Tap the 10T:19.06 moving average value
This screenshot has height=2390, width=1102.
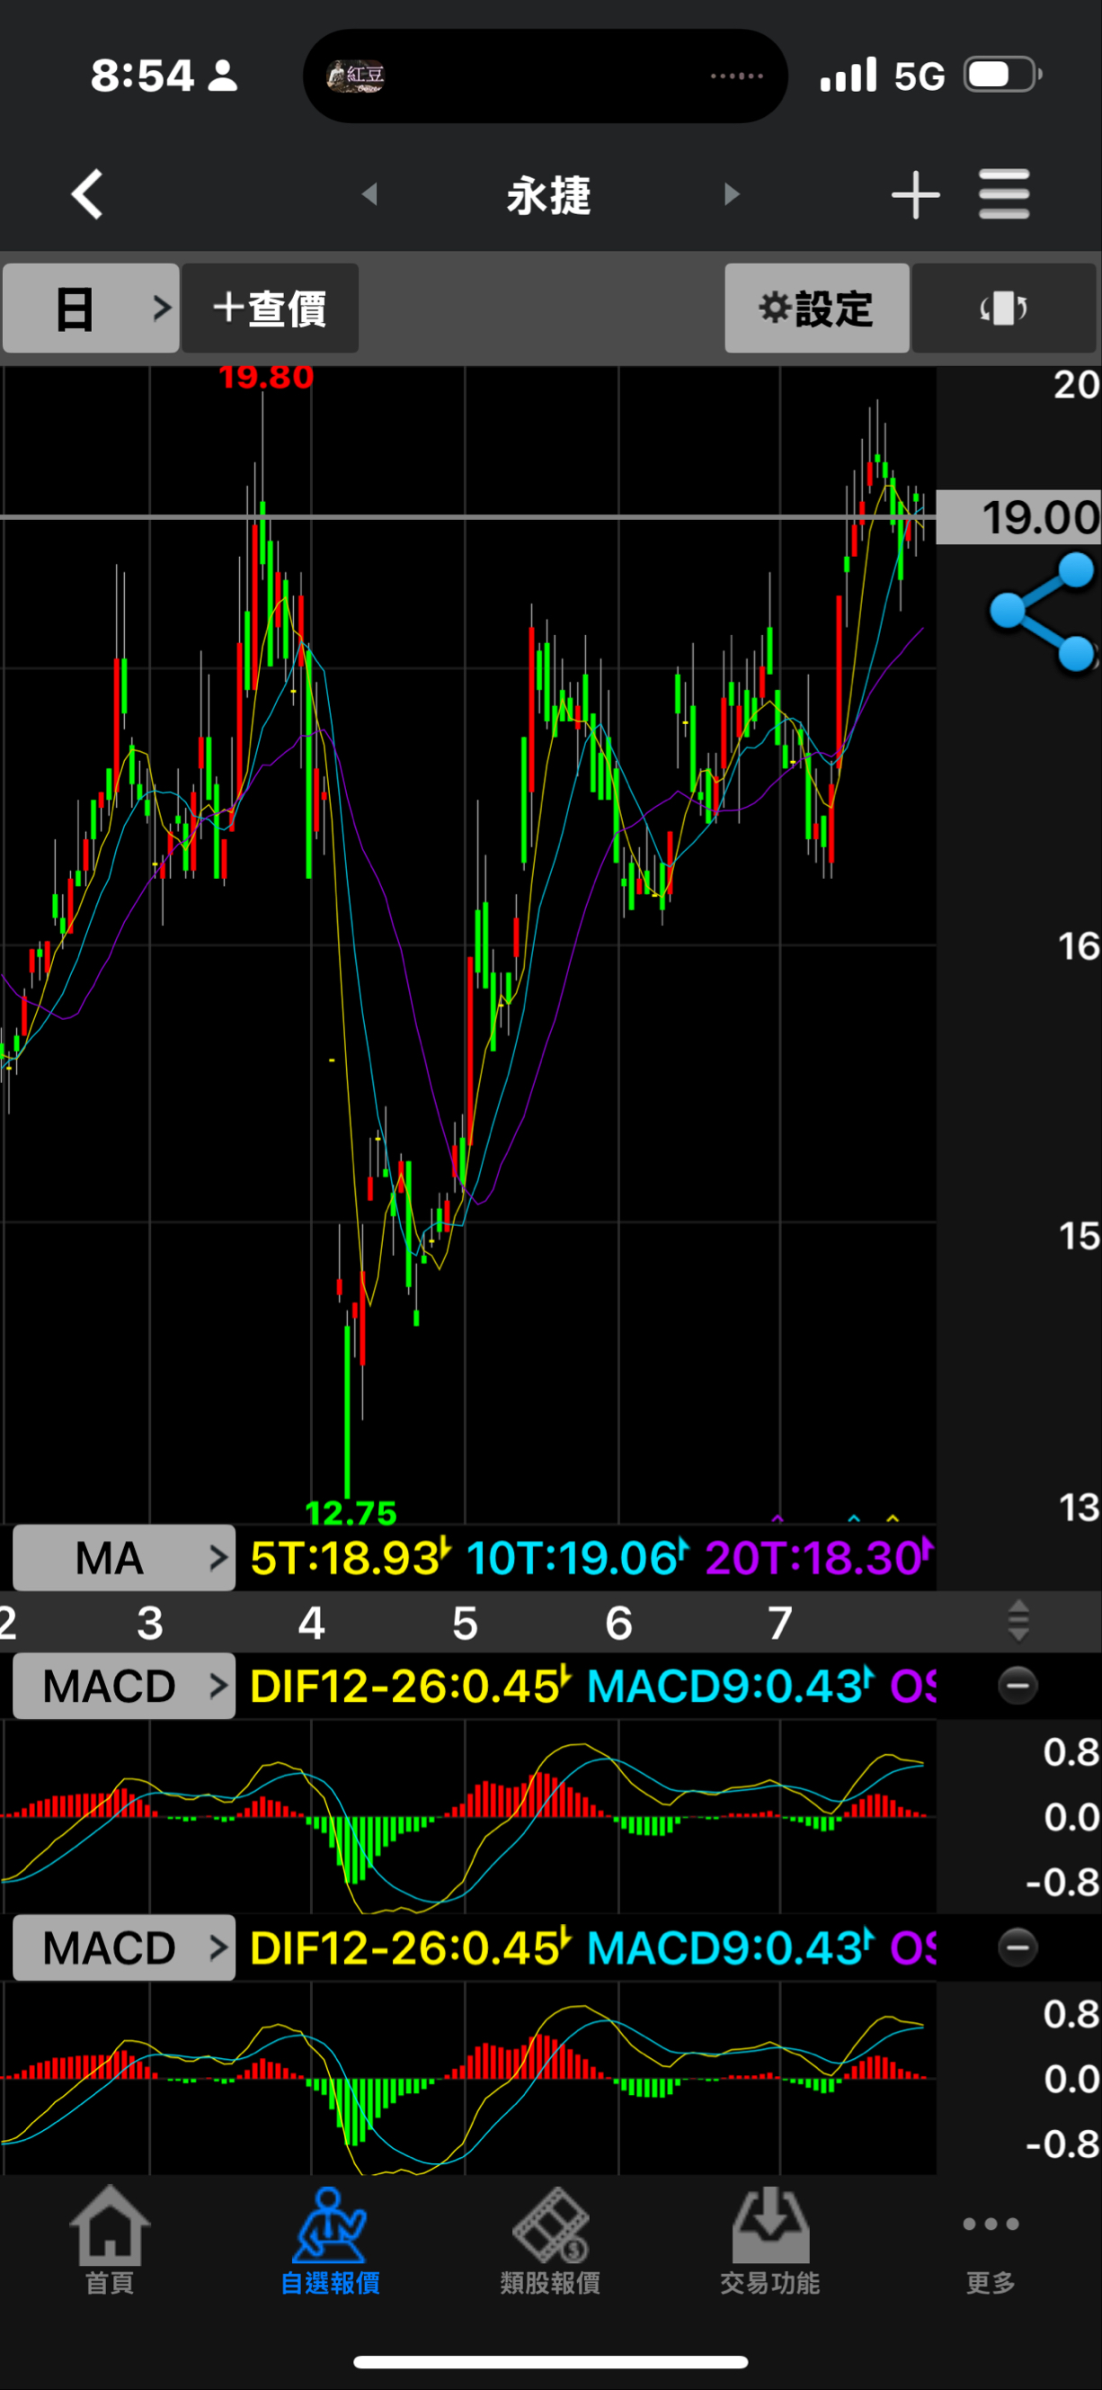coord(577,1558)
